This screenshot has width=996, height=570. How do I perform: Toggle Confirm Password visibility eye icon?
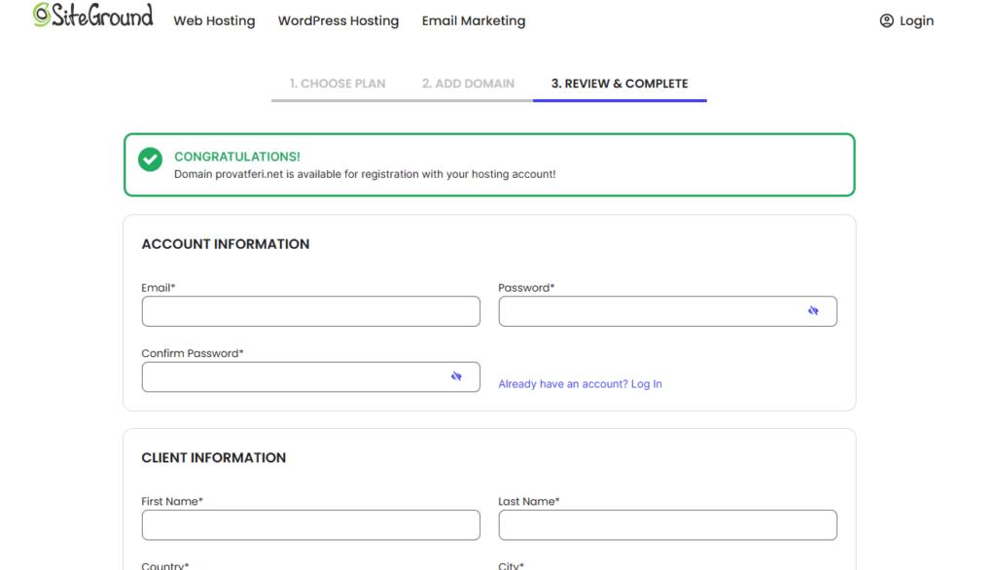click(x=456, y=376)
